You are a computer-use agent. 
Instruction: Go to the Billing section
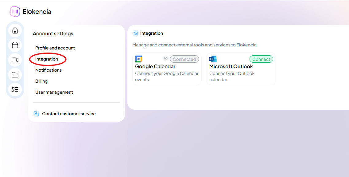point(41,81)
